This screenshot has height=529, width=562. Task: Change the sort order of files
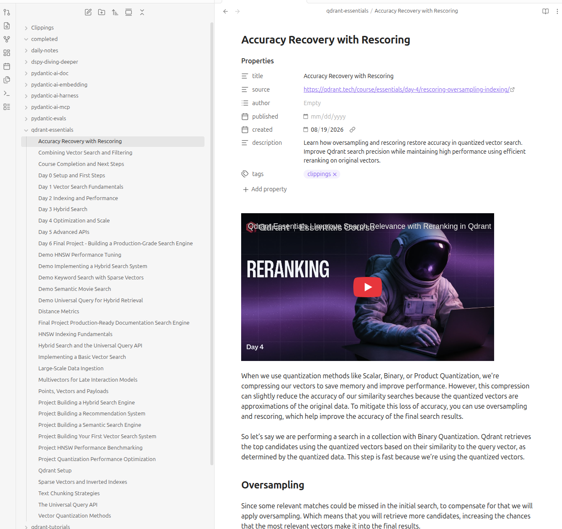coord(115,12)
